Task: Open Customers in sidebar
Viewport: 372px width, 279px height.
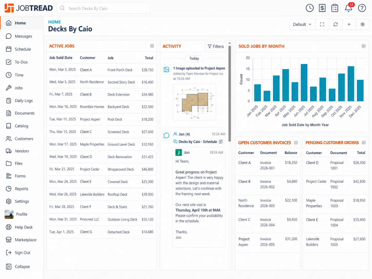Action: click(x=22, y=139)
